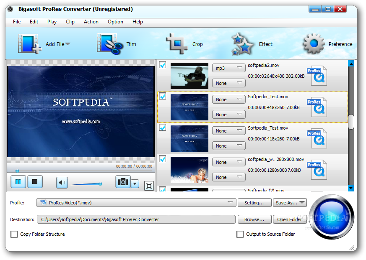Image resolution: width=366 pixels, height=260 pixels.
Task: Click ProRes format icon for highlighted Softpedia_Test.mov
Action: 317,107
